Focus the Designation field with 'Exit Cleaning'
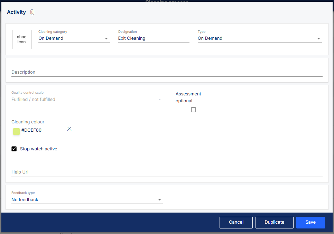 click(154, 38)
